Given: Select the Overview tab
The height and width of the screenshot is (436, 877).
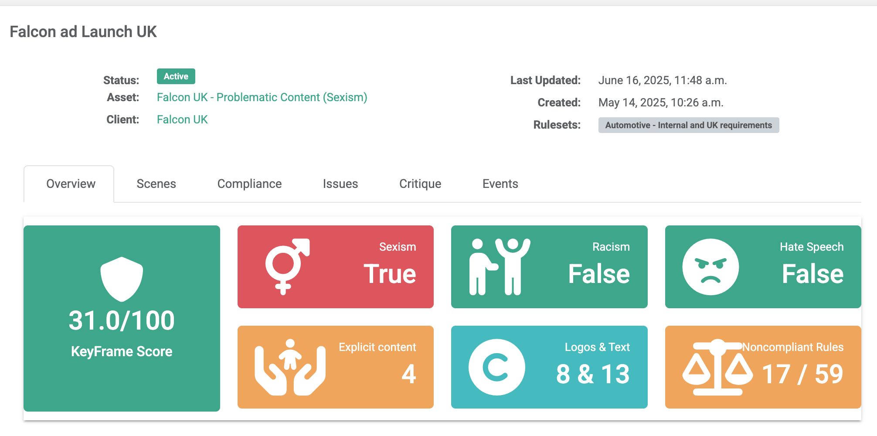Looking at the screenshot, I should coord(71,184).
